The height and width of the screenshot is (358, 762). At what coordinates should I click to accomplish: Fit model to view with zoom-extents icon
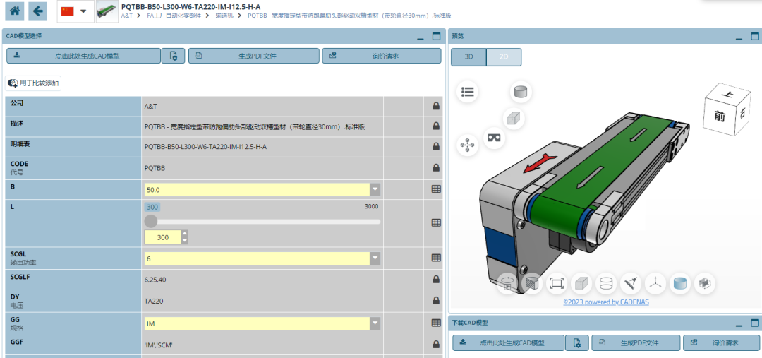tap(557, 283)
